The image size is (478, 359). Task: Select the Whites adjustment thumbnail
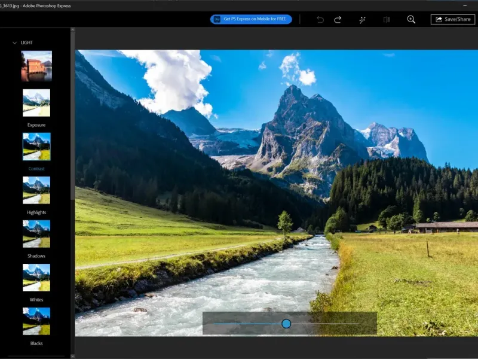click(x=36, y=277)
